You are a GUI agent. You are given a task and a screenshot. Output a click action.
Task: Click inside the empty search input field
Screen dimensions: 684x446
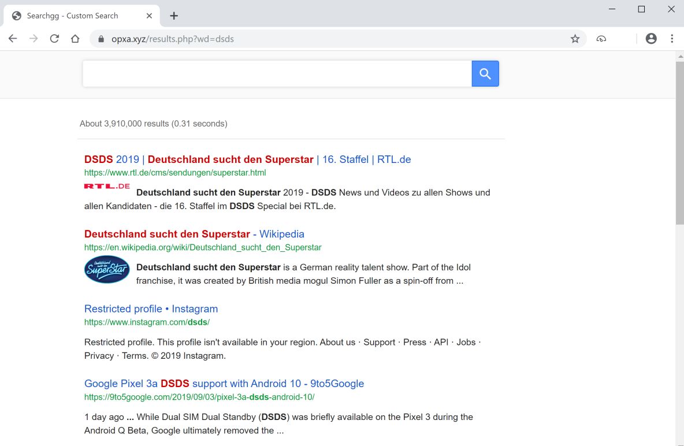point(277,73)
